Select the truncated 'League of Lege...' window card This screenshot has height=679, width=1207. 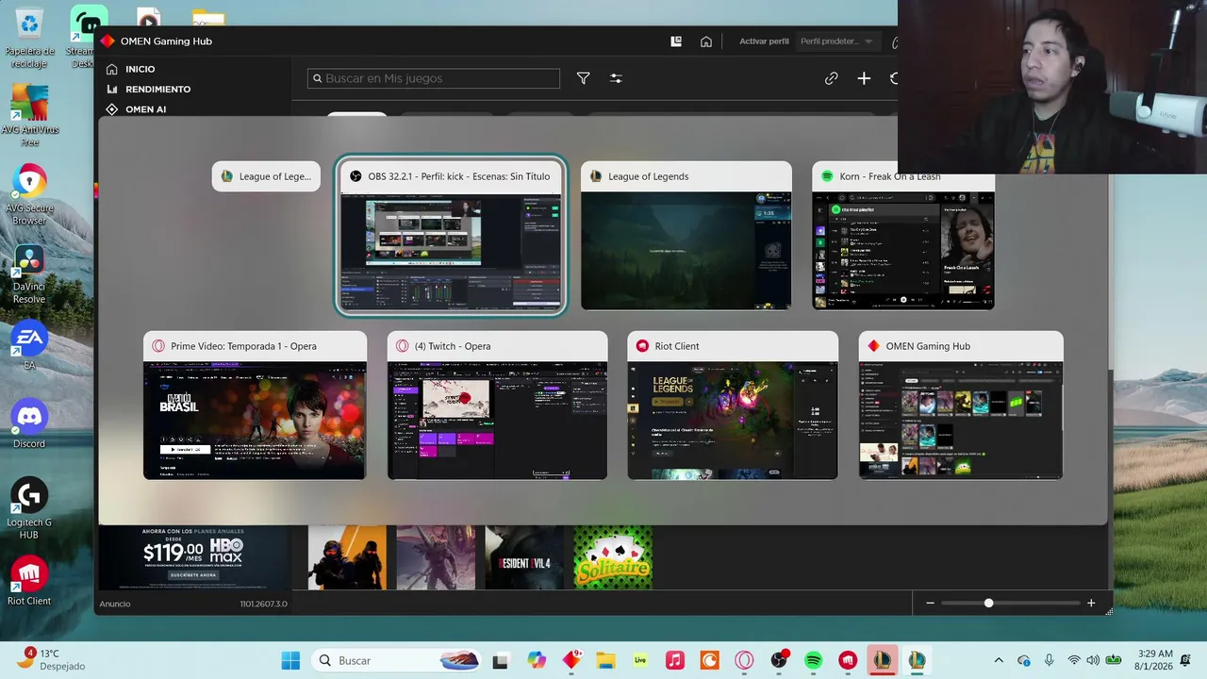(266, 176)
